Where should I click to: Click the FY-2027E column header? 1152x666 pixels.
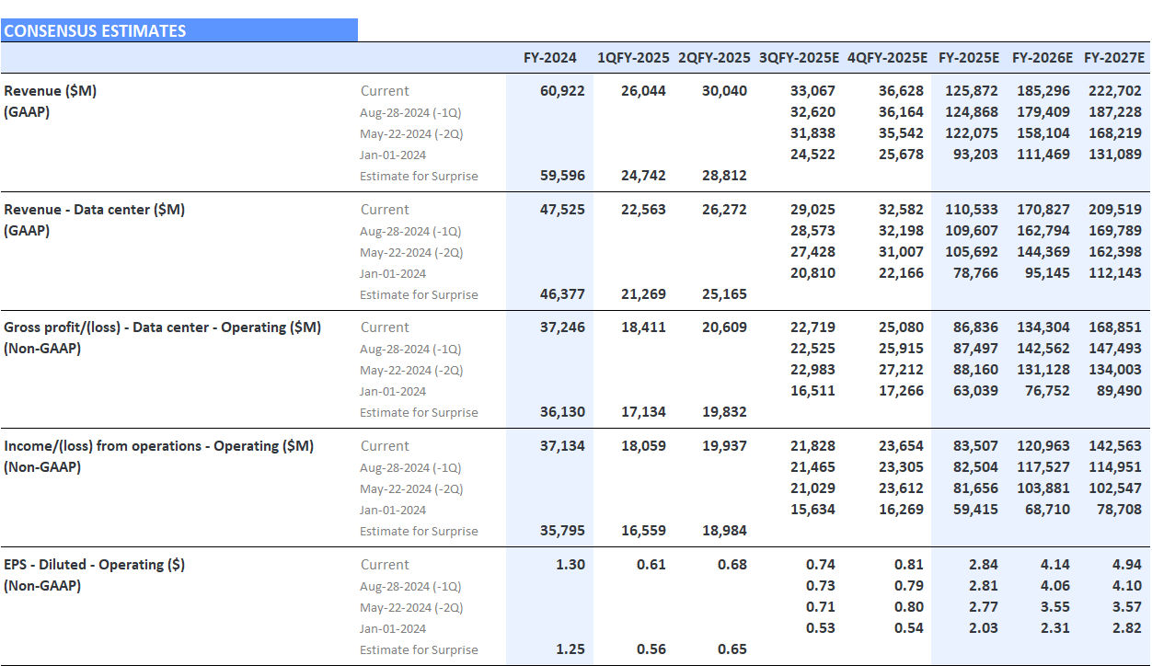pyautogui.click(x=1113, y=57)
